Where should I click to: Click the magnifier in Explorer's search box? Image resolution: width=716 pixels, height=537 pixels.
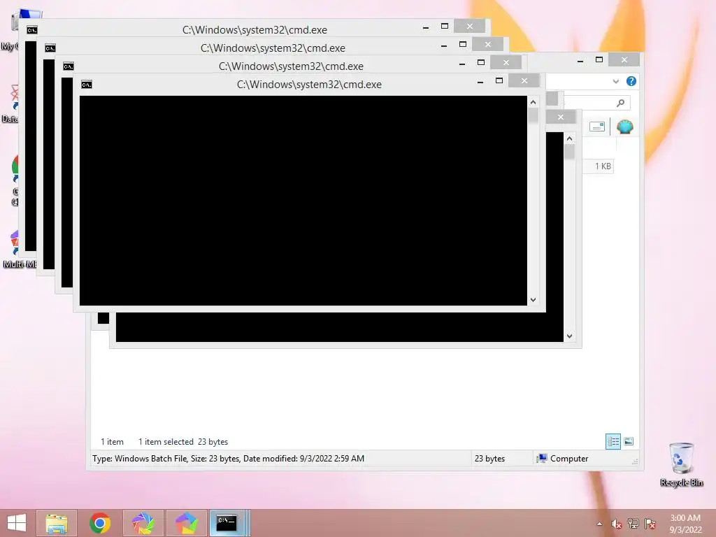tap(620, 103)
